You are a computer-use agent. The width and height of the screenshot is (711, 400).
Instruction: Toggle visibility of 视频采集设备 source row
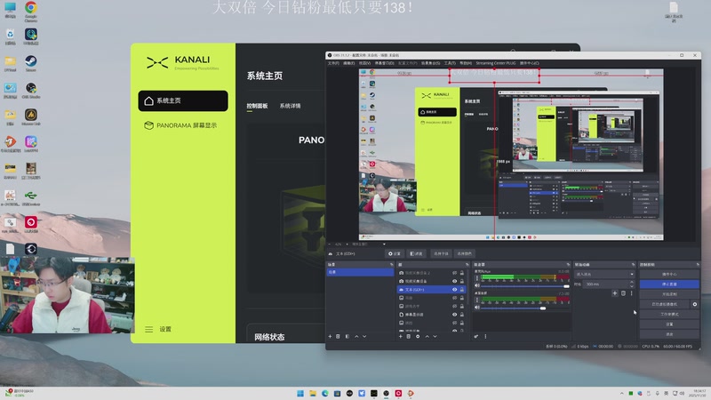click(454, 281)
